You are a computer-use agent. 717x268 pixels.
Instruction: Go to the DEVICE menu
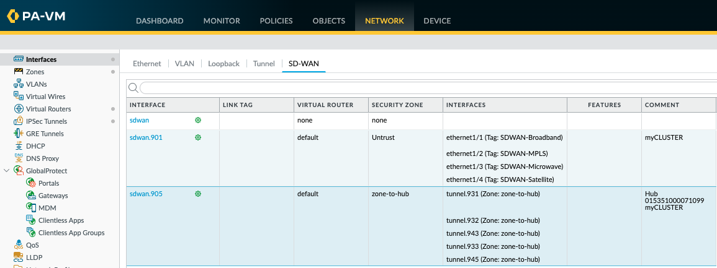click(437, 21)
